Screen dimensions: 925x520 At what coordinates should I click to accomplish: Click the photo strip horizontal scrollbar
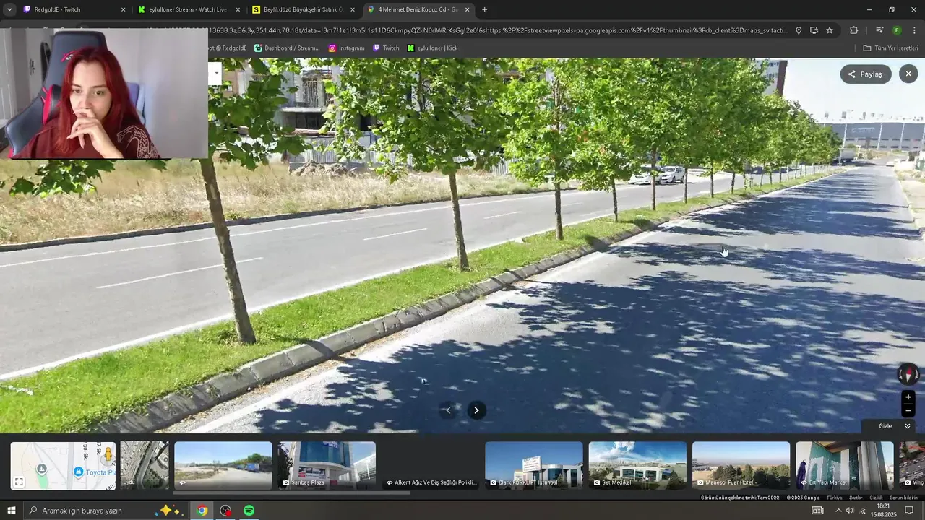[x=291, y=493]
